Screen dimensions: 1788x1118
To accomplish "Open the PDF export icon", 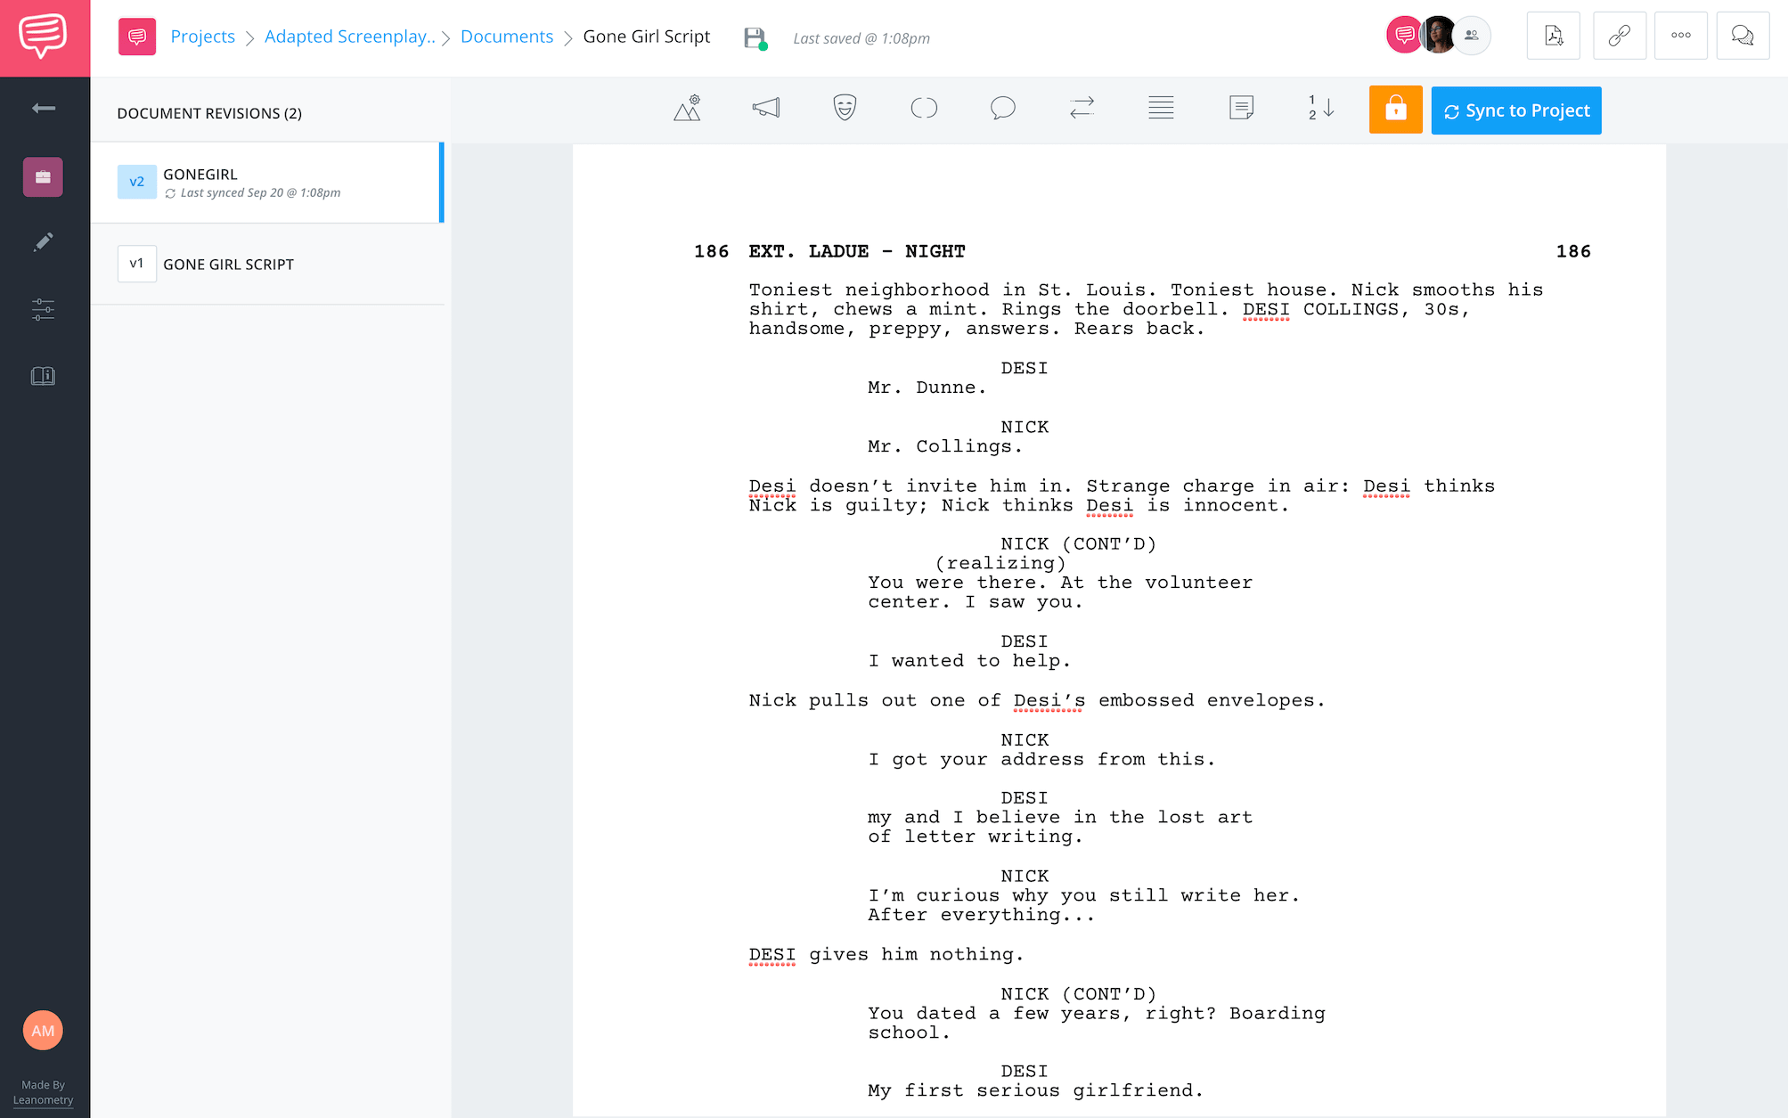I will click(x=1553, y=36).
